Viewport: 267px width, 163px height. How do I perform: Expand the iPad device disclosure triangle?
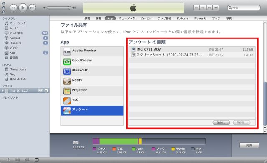[x=3, y=91]
